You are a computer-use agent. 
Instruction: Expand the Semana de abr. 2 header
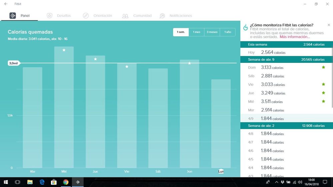[x=286, y=126]
